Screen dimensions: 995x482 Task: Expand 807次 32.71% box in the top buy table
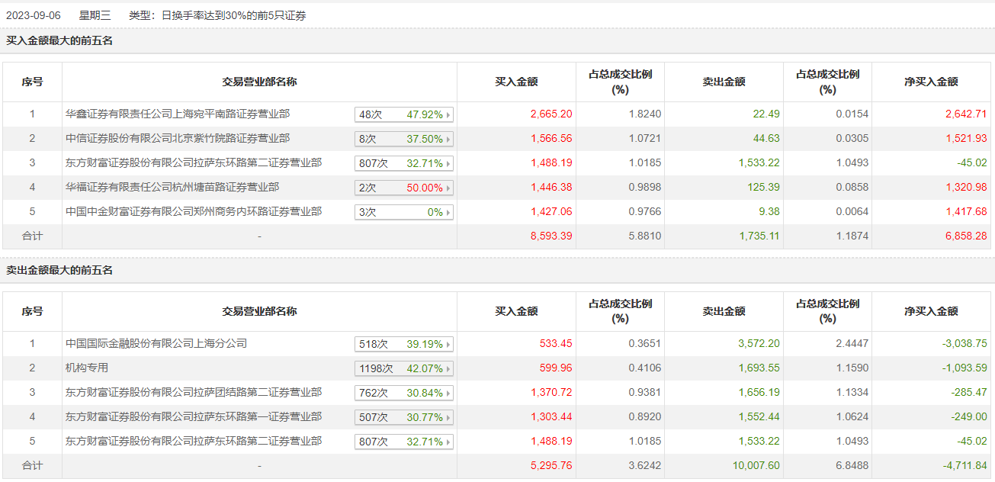[404, 163]
